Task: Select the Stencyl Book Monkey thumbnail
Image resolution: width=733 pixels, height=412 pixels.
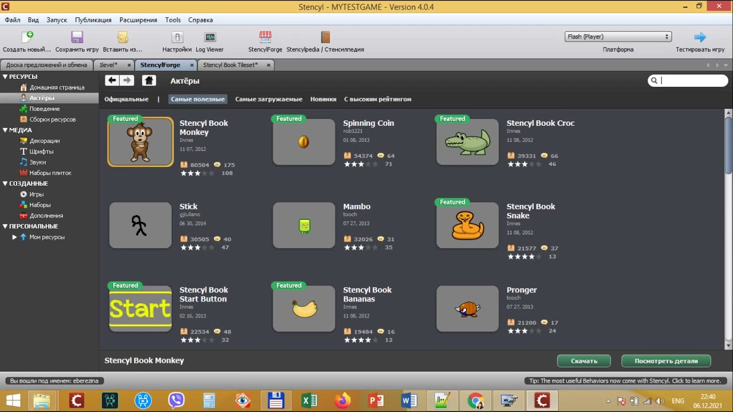Action: point(140,142)
